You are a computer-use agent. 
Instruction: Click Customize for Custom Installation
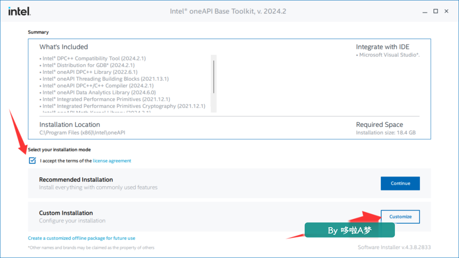click(400, 216)
